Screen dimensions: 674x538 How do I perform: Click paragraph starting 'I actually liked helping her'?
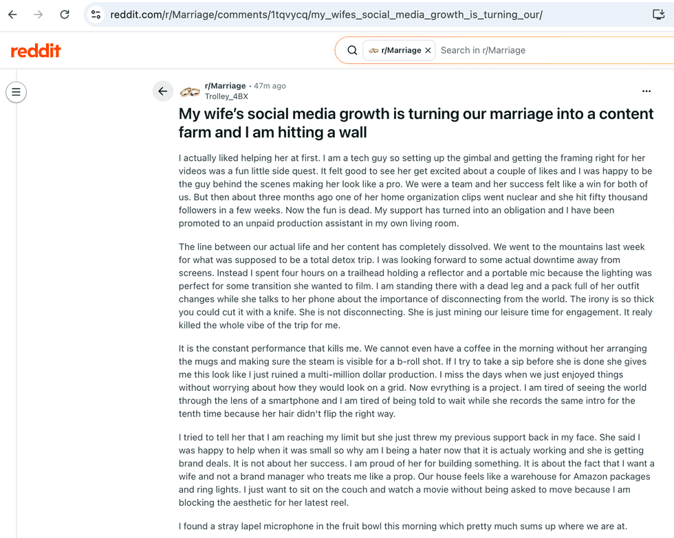[x=415, y=190]
